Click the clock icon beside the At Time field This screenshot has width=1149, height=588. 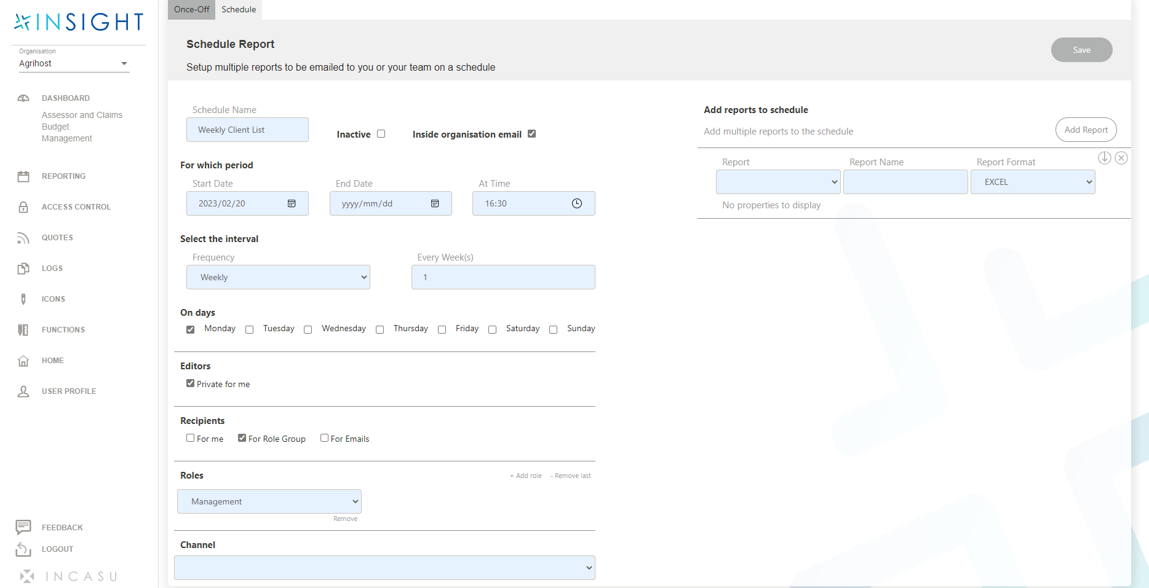tap(577, 203)
